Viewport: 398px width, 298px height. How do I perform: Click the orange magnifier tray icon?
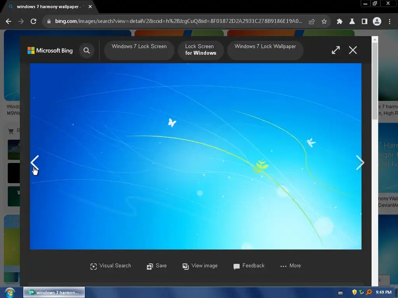369,292
